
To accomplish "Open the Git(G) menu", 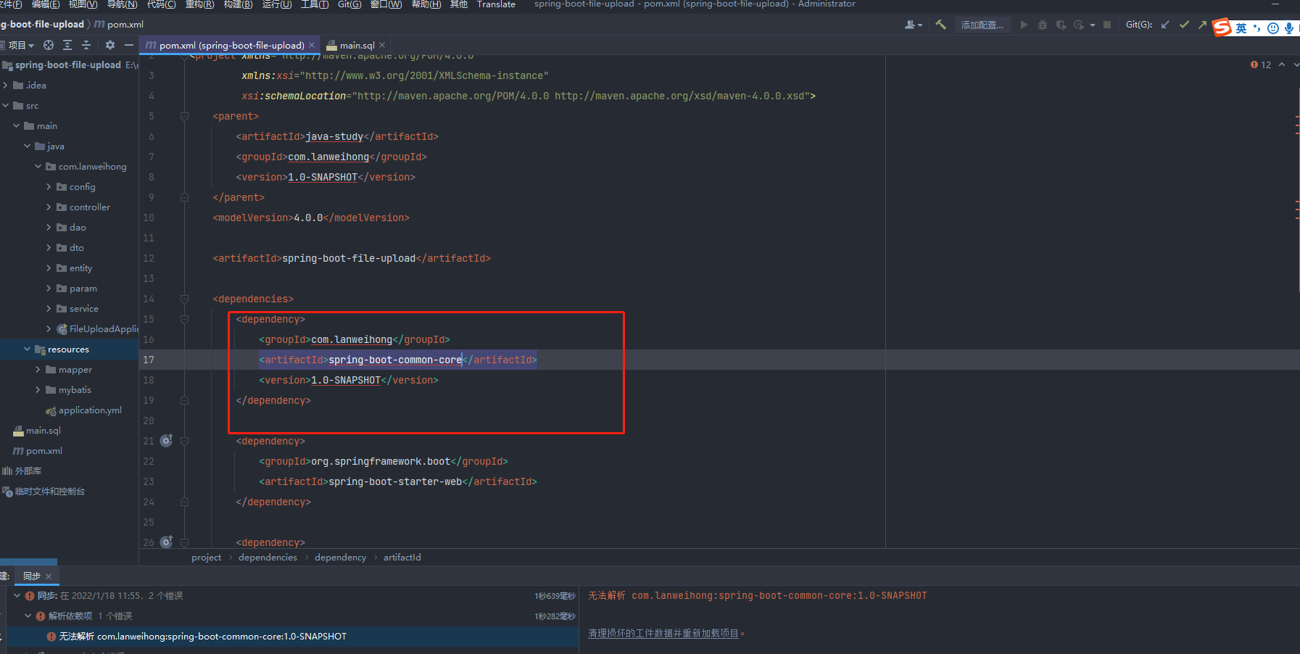I will point(349,4).
